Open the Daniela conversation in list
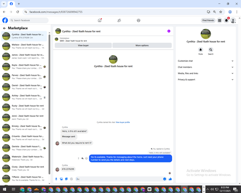Image resolution: width=241 pixels, height=193 pixels. 24,148
